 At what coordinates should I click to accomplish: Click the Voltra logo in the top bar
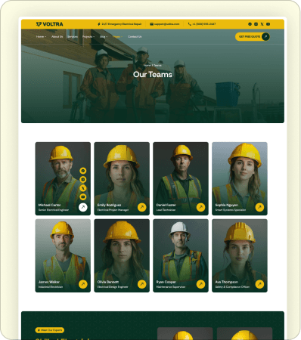49,24
